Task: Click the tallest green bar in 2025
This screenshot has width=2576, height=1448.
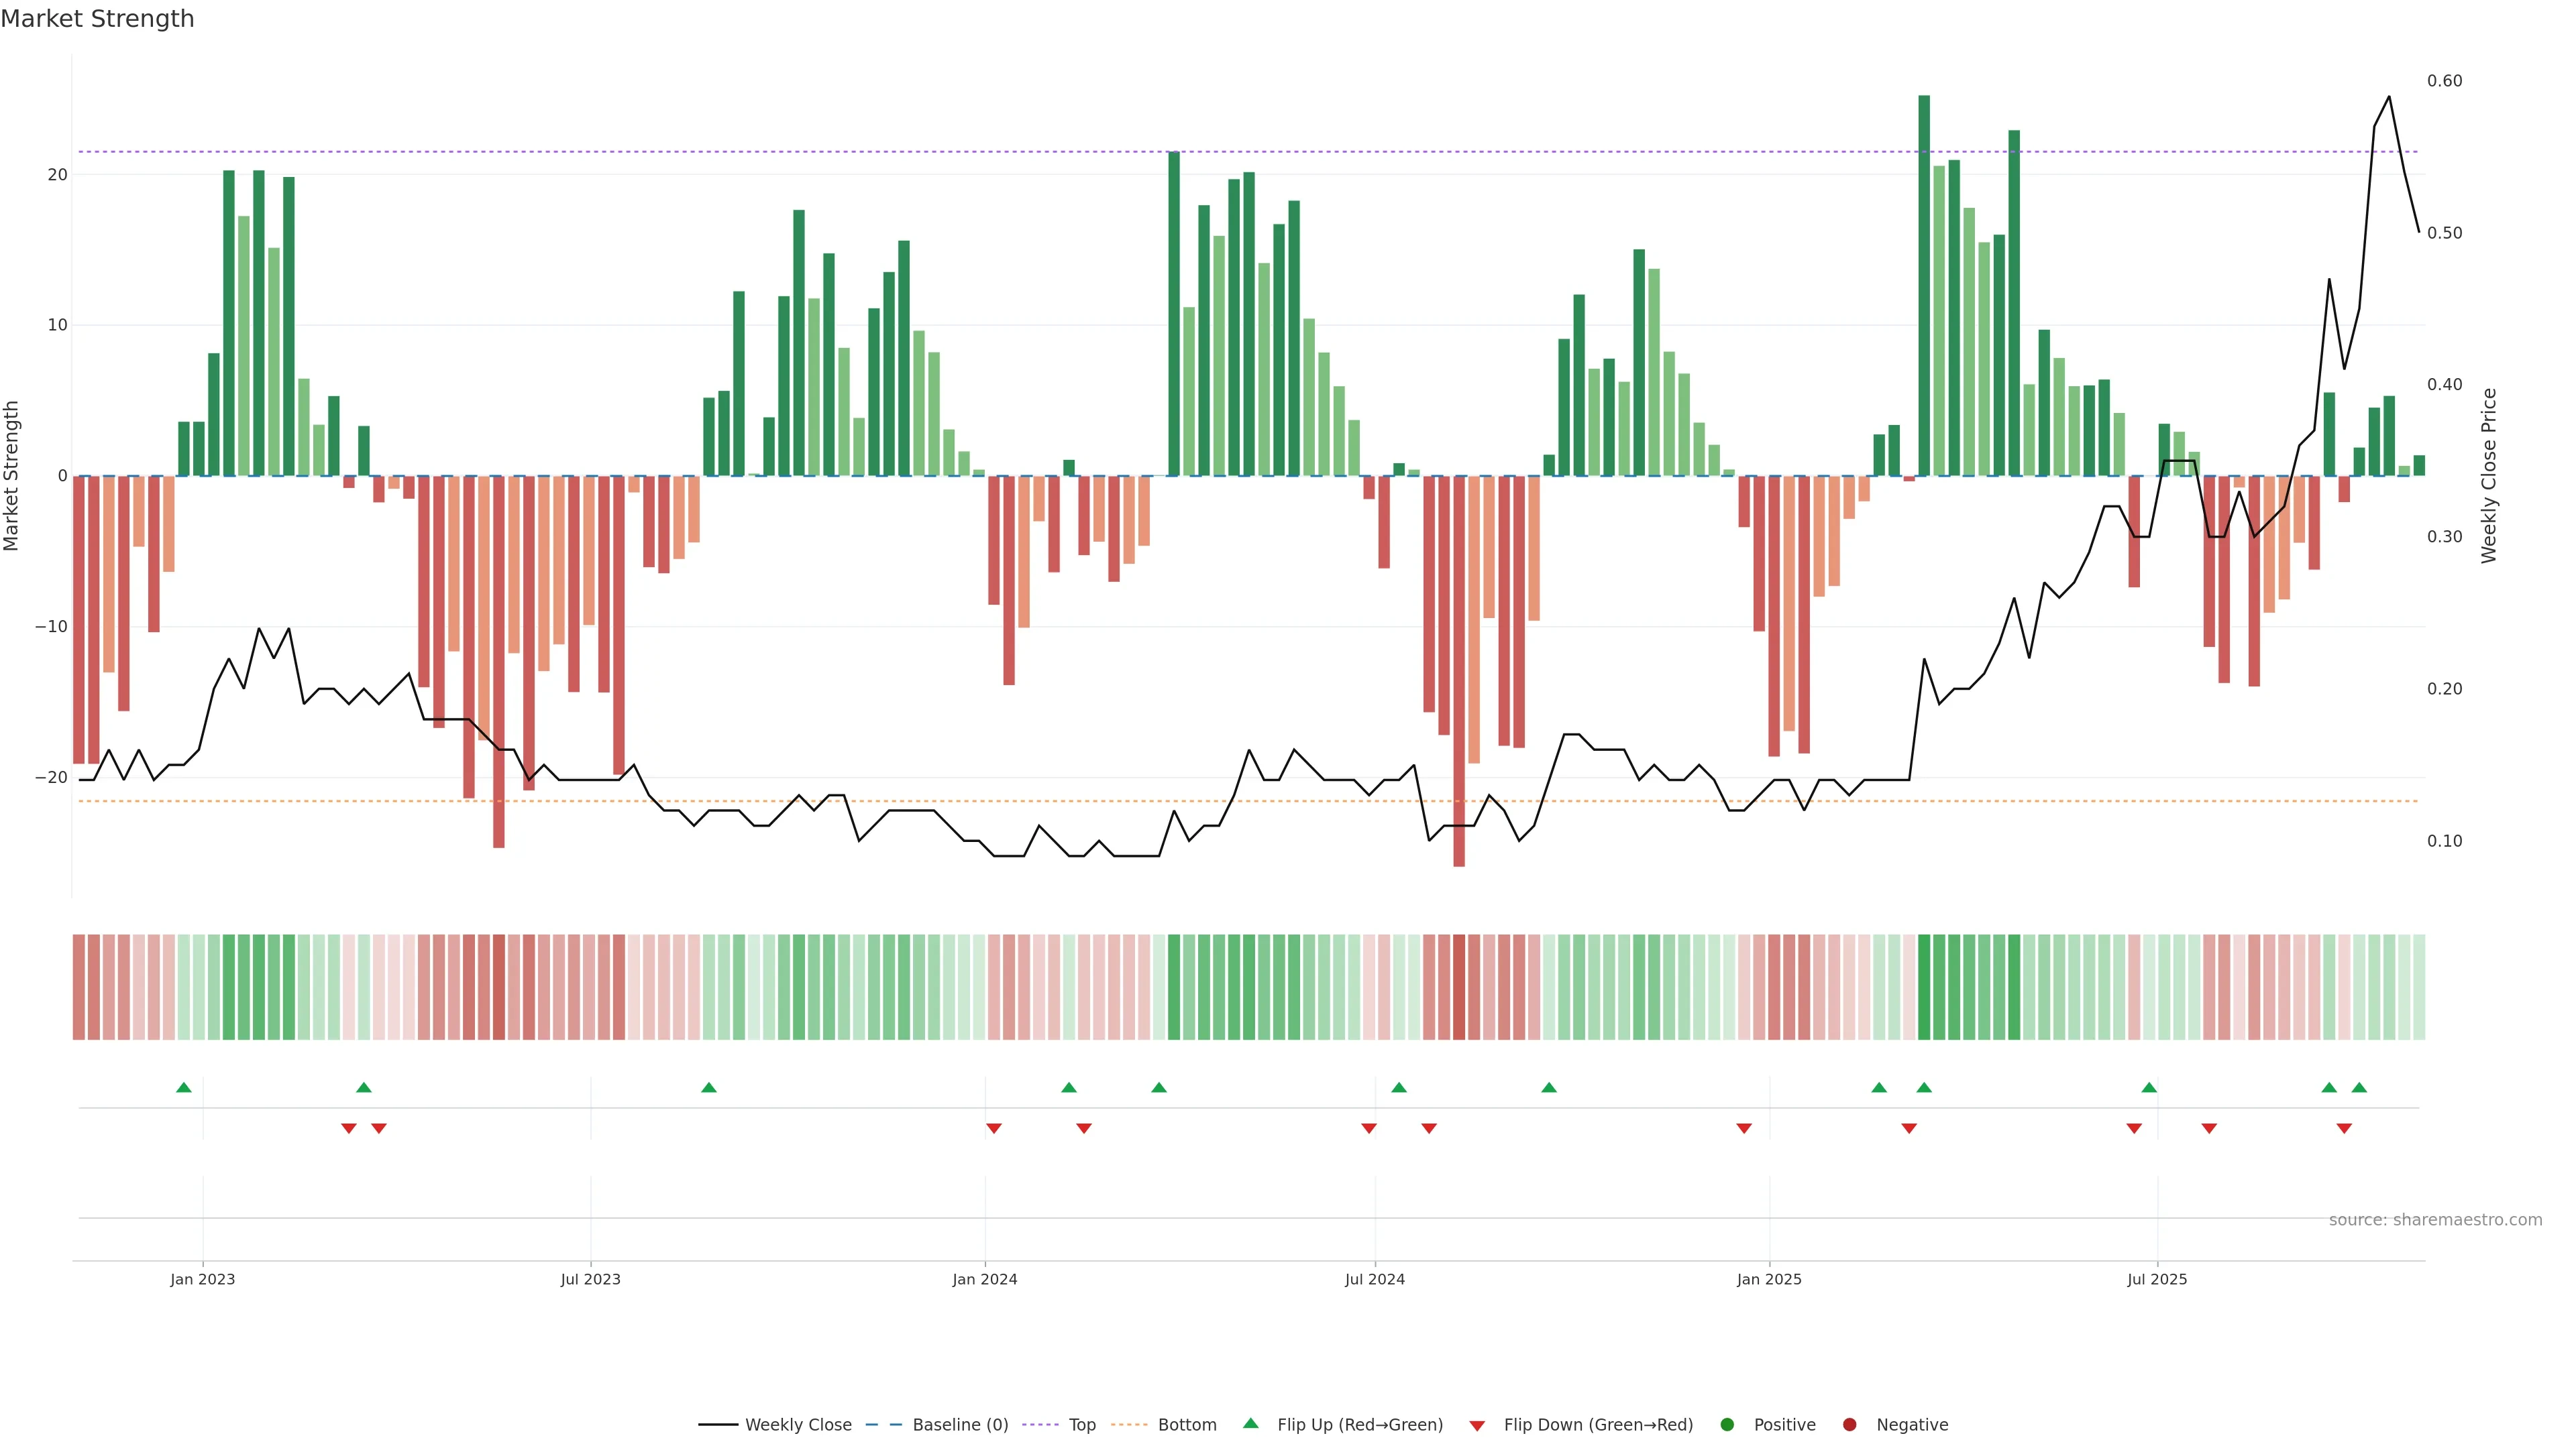Action: click(1924, 285)
